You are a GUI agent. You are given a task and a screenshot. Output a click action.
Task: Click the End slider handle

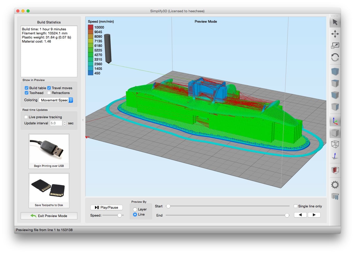[x=287, y=216]
